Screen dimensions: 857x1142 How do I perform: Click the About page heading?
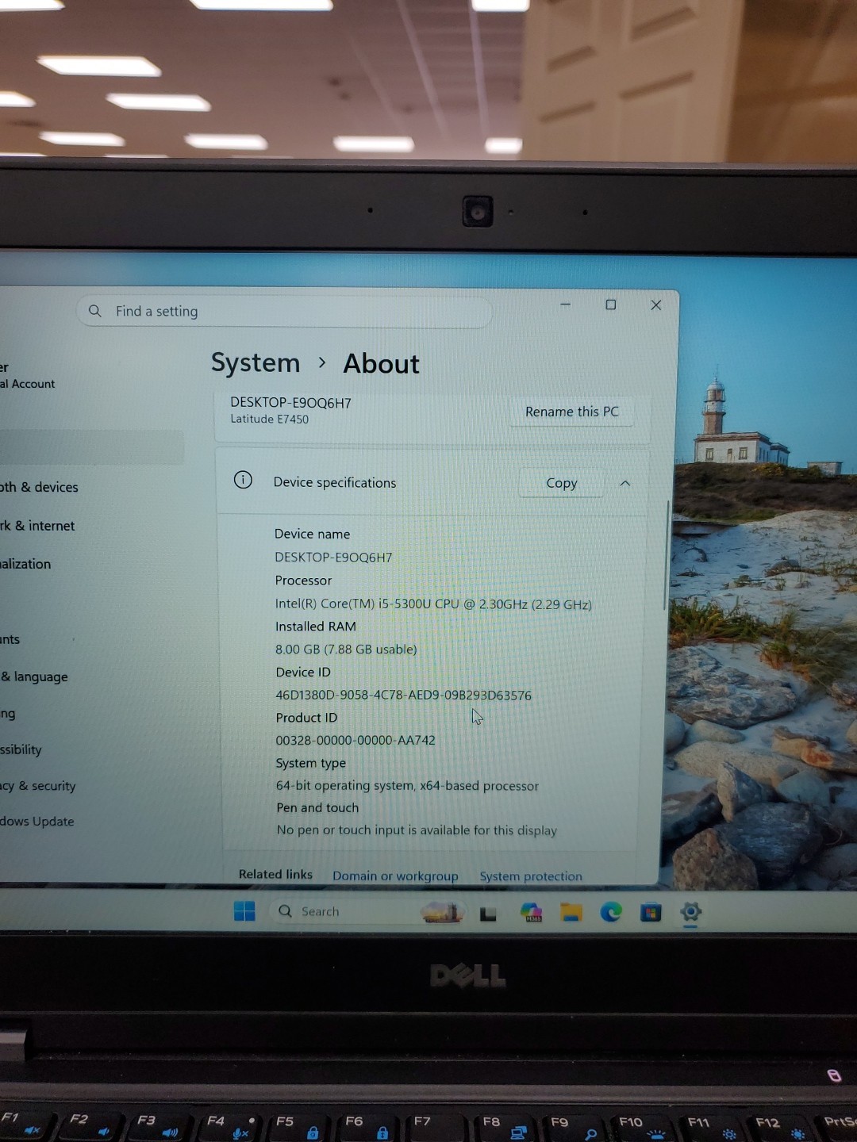381,363
